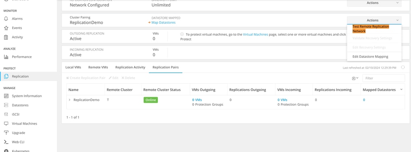Click the Events star icon
411x152 pixels.
click(x=6, y=28)
